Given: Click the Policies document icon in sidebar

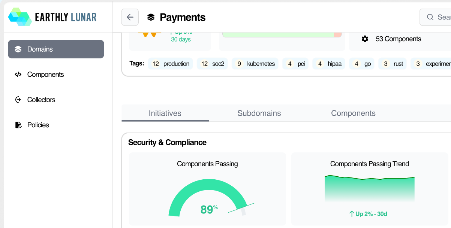Looking at the screenshot, I should pos(18,125).
